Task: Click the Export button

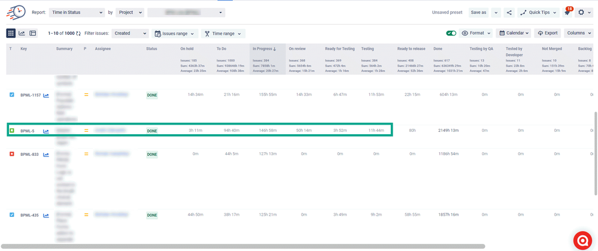Action: [x=548, y=33]
